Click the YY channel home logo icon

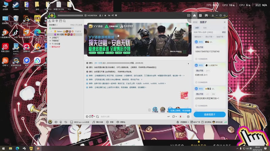pos(52,15)
